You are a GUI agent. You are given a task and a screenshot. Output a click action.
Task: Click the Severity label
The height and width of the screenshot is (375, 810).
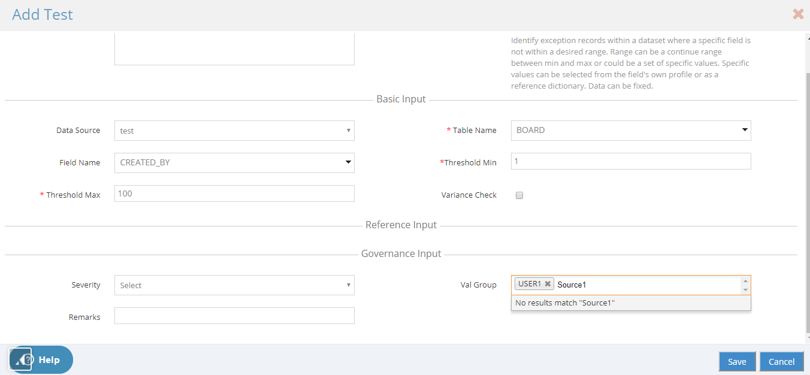[86, 285]
